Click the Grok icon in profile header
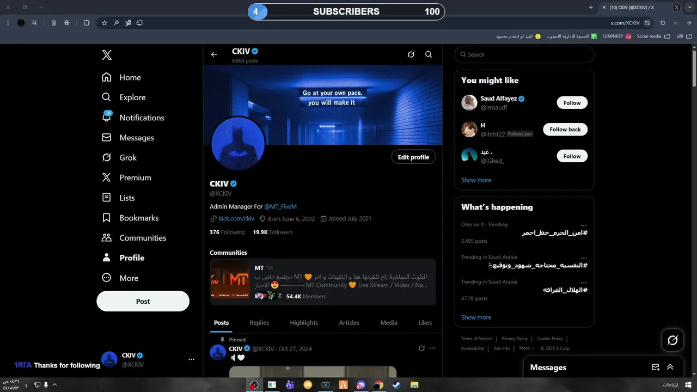Viewport: 697px width, 392px height. [411, 54]
